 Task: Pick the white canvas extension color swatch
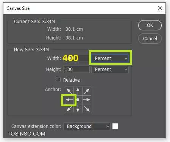pos(115,126)
